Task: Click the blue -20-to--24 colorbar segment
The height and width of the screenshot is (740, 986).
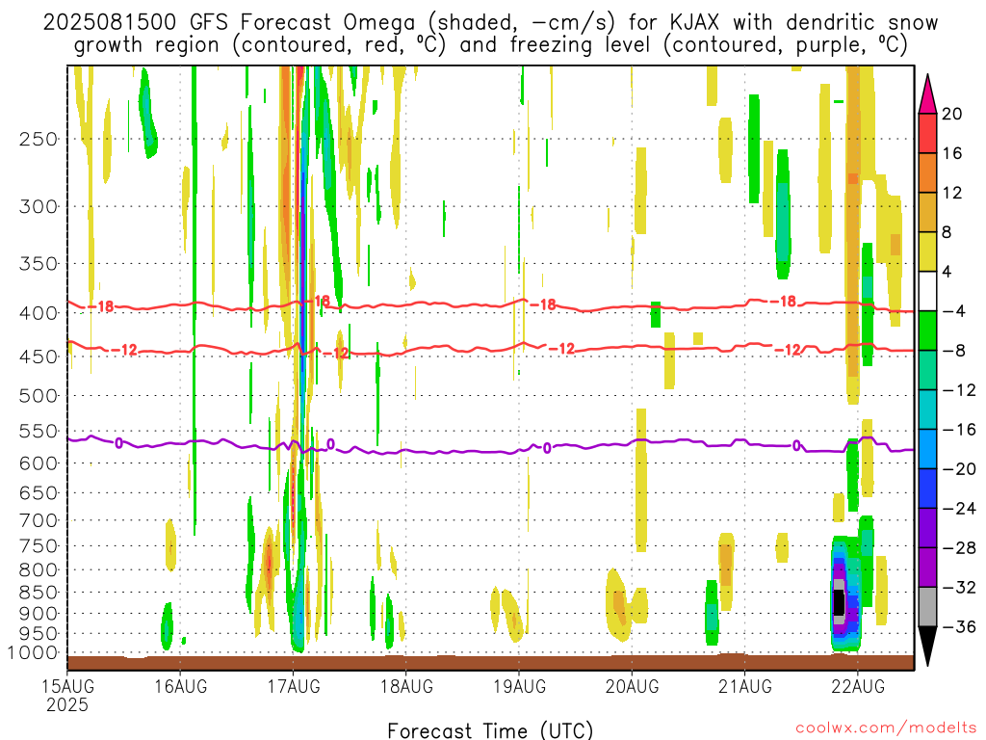Action: click(927, 489)
